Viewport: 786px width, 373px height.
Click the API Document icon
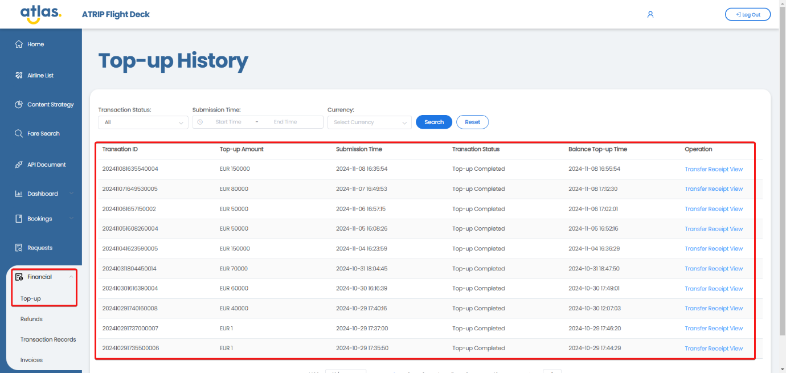(x=19, y=165)
